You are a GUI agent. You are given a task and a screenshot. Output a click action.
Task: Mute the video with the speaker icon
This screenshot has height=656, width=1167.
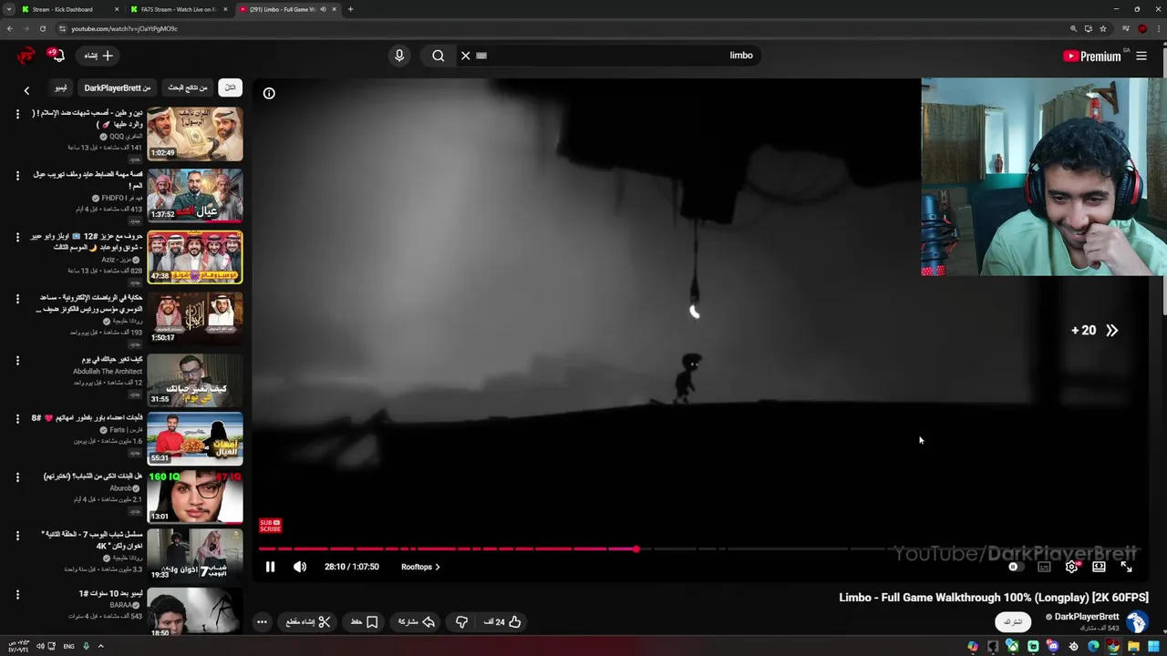point(300,567)
